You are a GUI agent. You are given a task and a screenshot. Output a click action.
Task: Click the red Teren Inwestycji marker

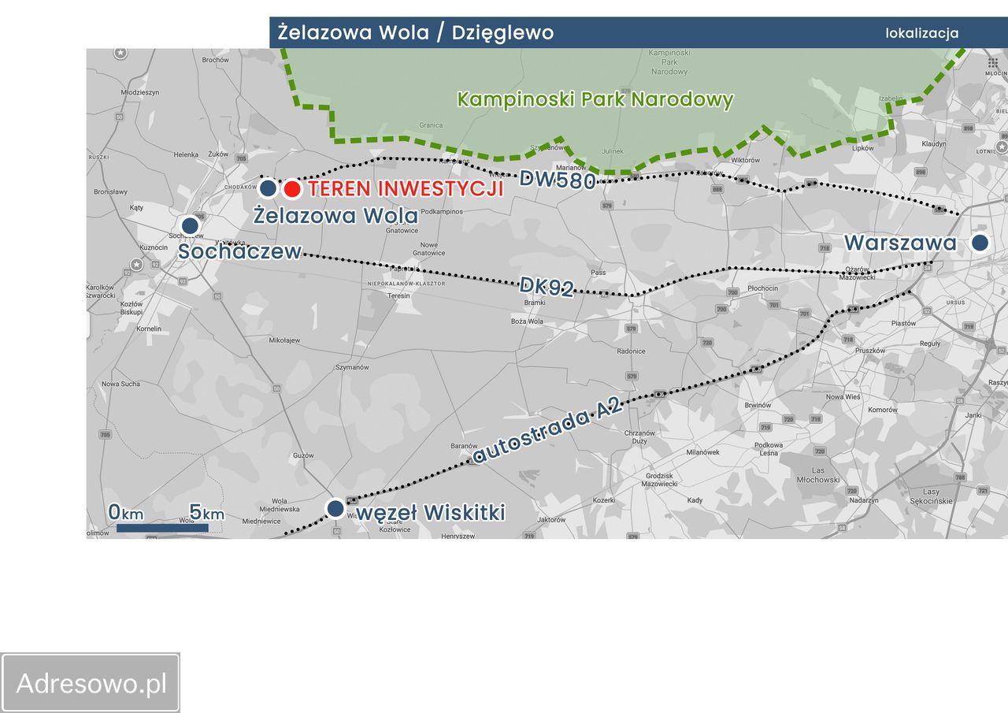(x=292, y=189)
